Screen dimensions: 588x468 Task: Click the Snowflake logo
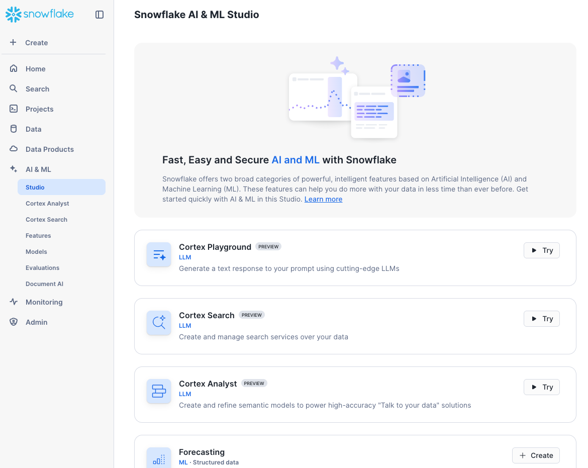click(x=39, y=14)
